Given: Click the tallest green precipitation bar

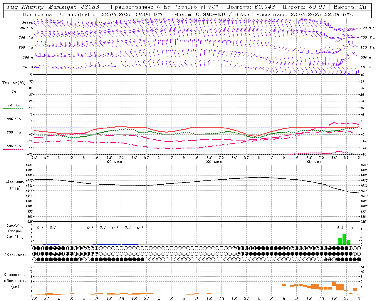Looking at the screenshot, I should (344, 239).
